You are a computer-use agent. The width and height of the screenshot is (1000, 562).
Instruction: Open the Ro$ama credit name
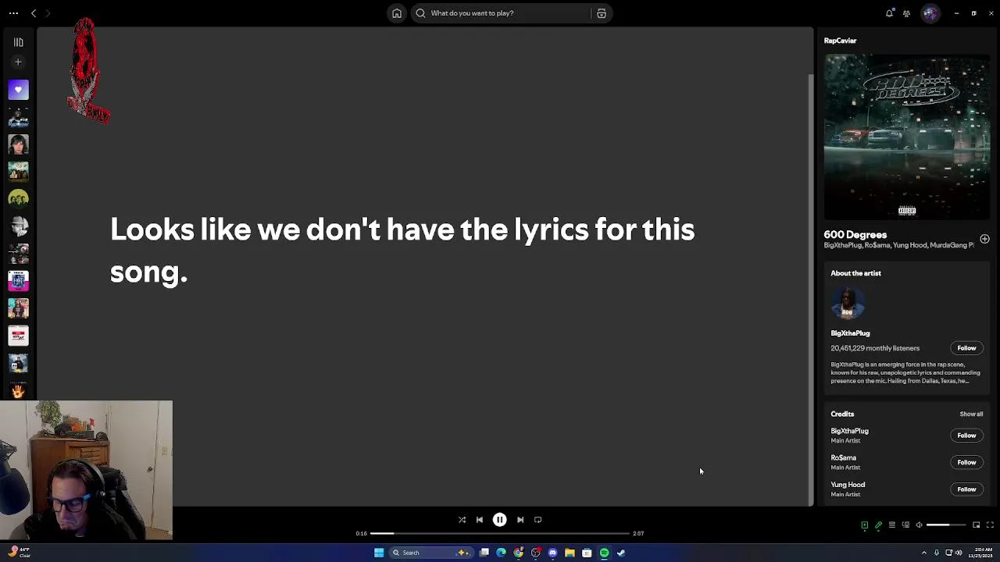(x=843, y=458)
